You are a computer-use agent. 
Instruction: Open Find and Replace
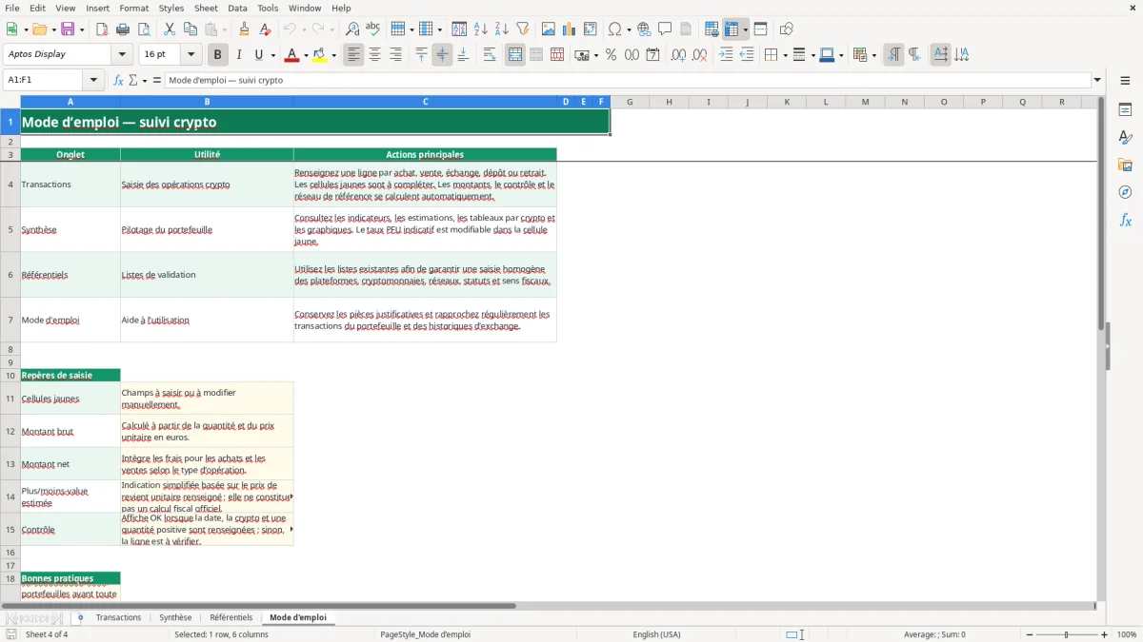[352, 29]
